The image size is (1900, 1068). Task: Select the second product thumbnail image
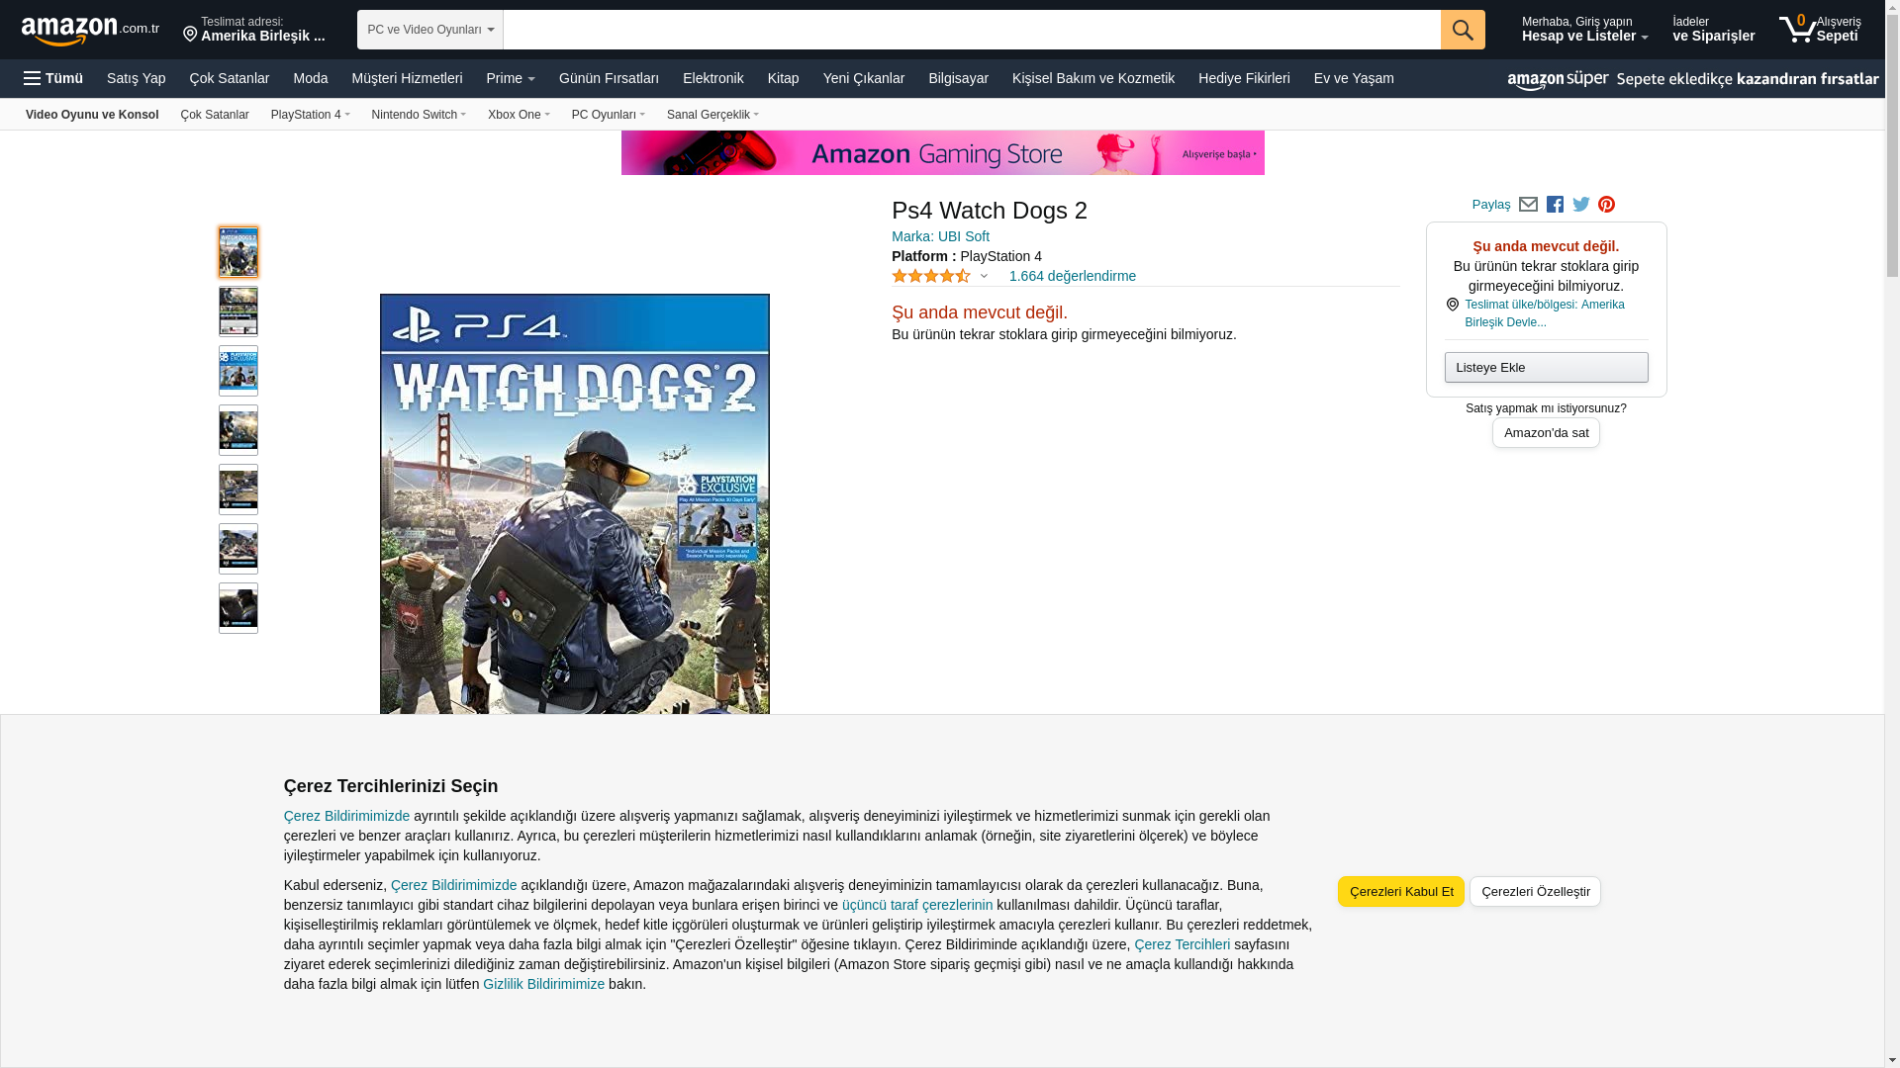pos(238,311)
